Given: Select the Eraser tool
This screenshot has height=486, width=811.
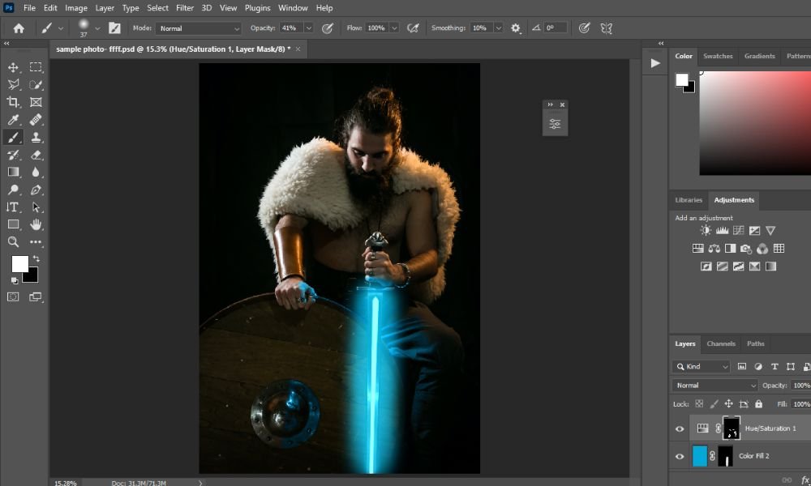Looking at the screenshot, I should pos(36,155).
